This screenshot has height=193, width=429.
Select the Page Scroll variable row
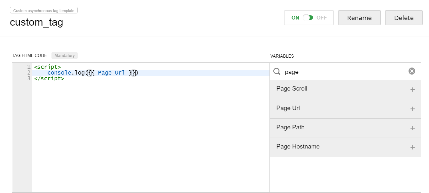tap(345, 89)
